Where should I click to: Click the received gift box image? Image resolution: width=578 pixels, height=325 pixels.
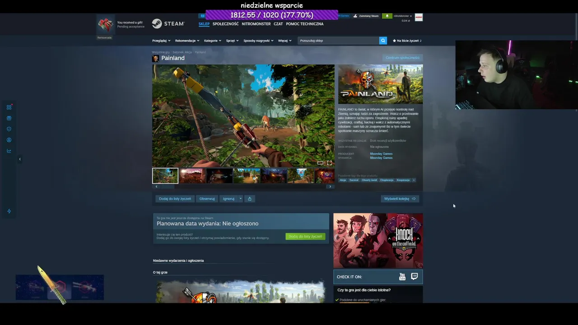[x=106, y=24]
